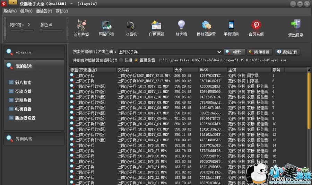Sort by the HASH column header
Image resolution: width=312 pixels, height=185 pixels.
point(213,70)
